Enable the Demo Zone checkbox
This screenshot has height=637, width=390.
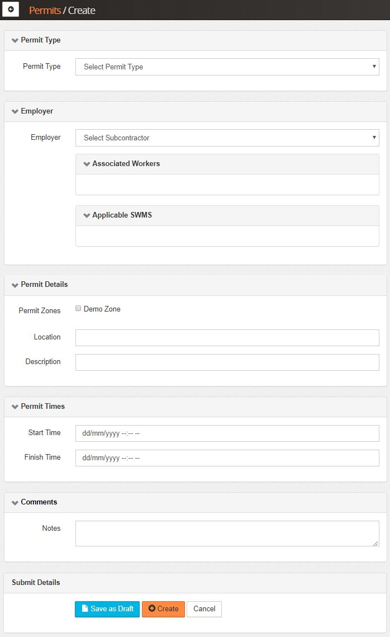point(79,309)
